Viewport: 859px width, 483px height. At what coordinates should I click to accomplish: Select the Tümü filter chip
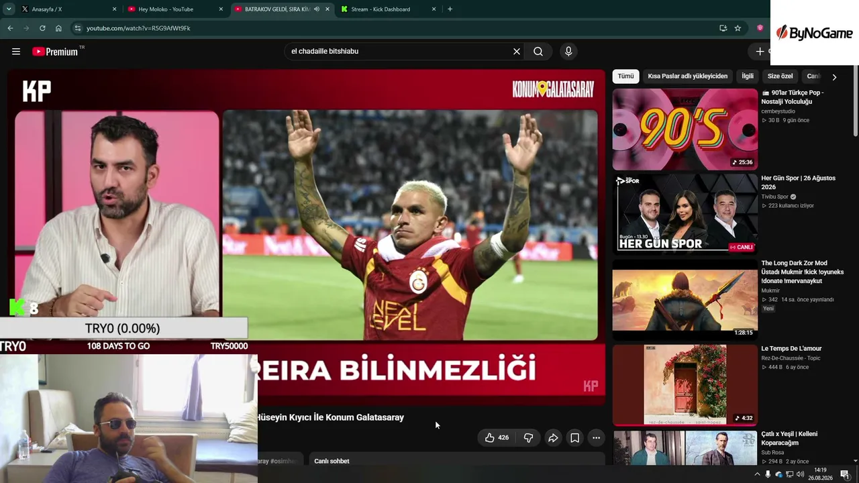[x=625, y=76]
